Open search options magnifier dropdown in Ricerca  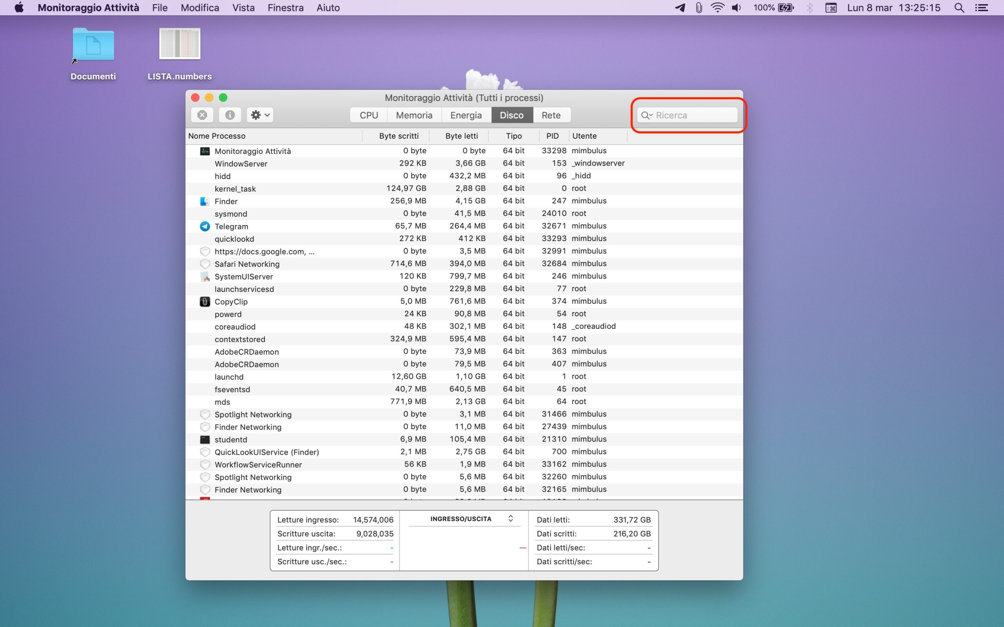646,115
